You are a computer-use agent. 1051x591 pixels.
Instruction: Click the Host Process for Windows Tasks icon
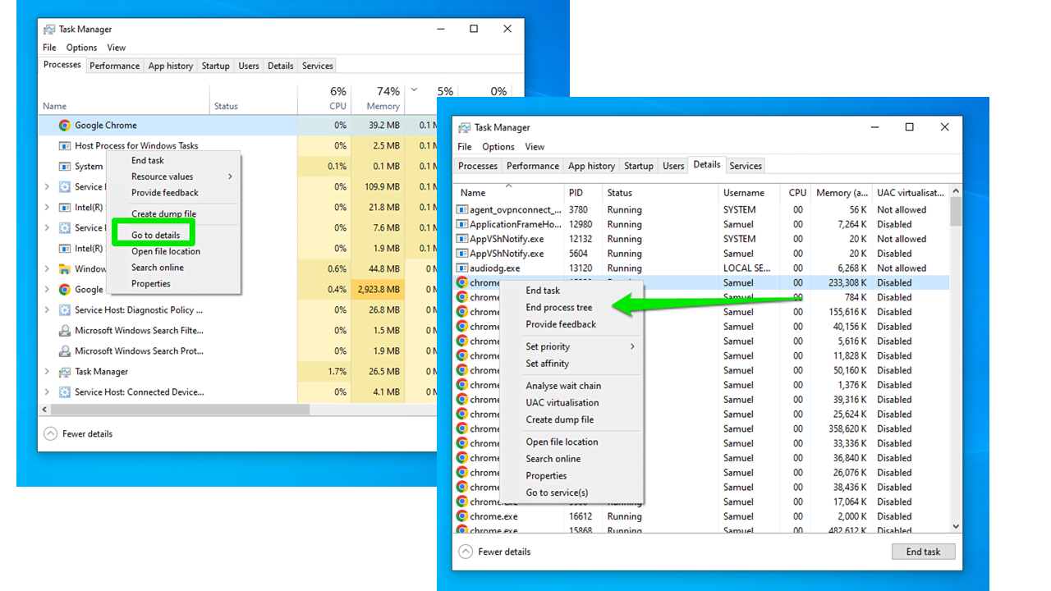click(64, 146)
